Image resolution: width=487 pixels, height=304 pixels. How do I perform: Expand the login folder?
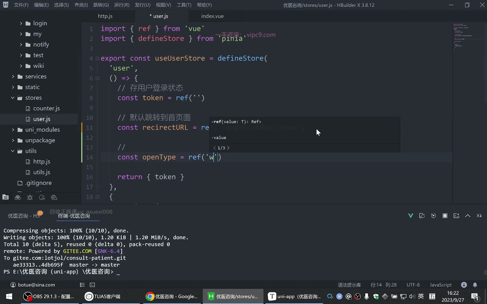[21, 23]
